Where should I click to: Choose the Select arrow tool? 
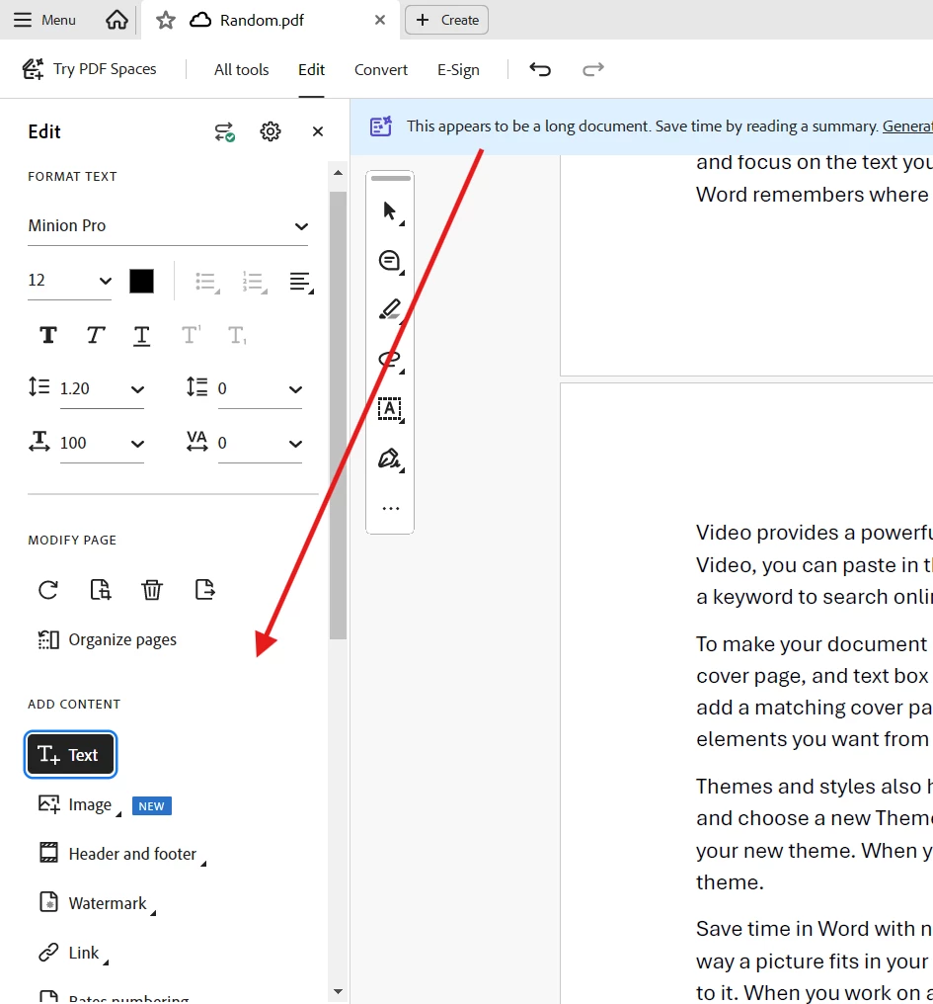(390, 211)
